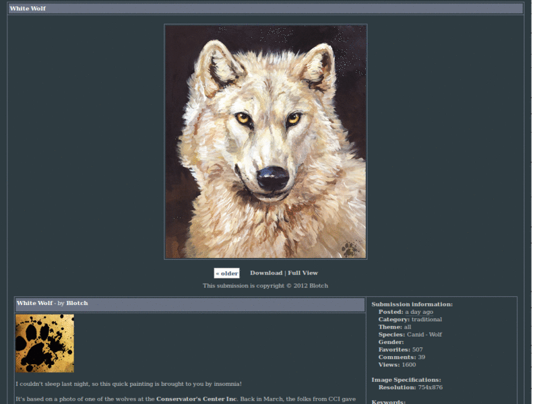Select the 'Image Specifications:' heading
This screenshot has width=539, height=404.
point(406,380)
